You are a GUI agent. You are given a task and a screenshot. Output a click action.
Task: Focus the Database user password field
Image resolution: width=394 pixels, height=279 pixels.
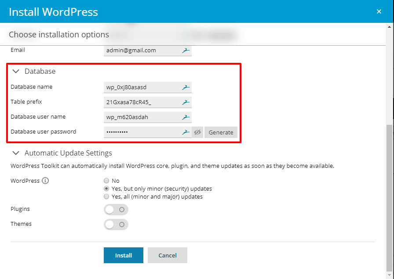click(147, 132)
